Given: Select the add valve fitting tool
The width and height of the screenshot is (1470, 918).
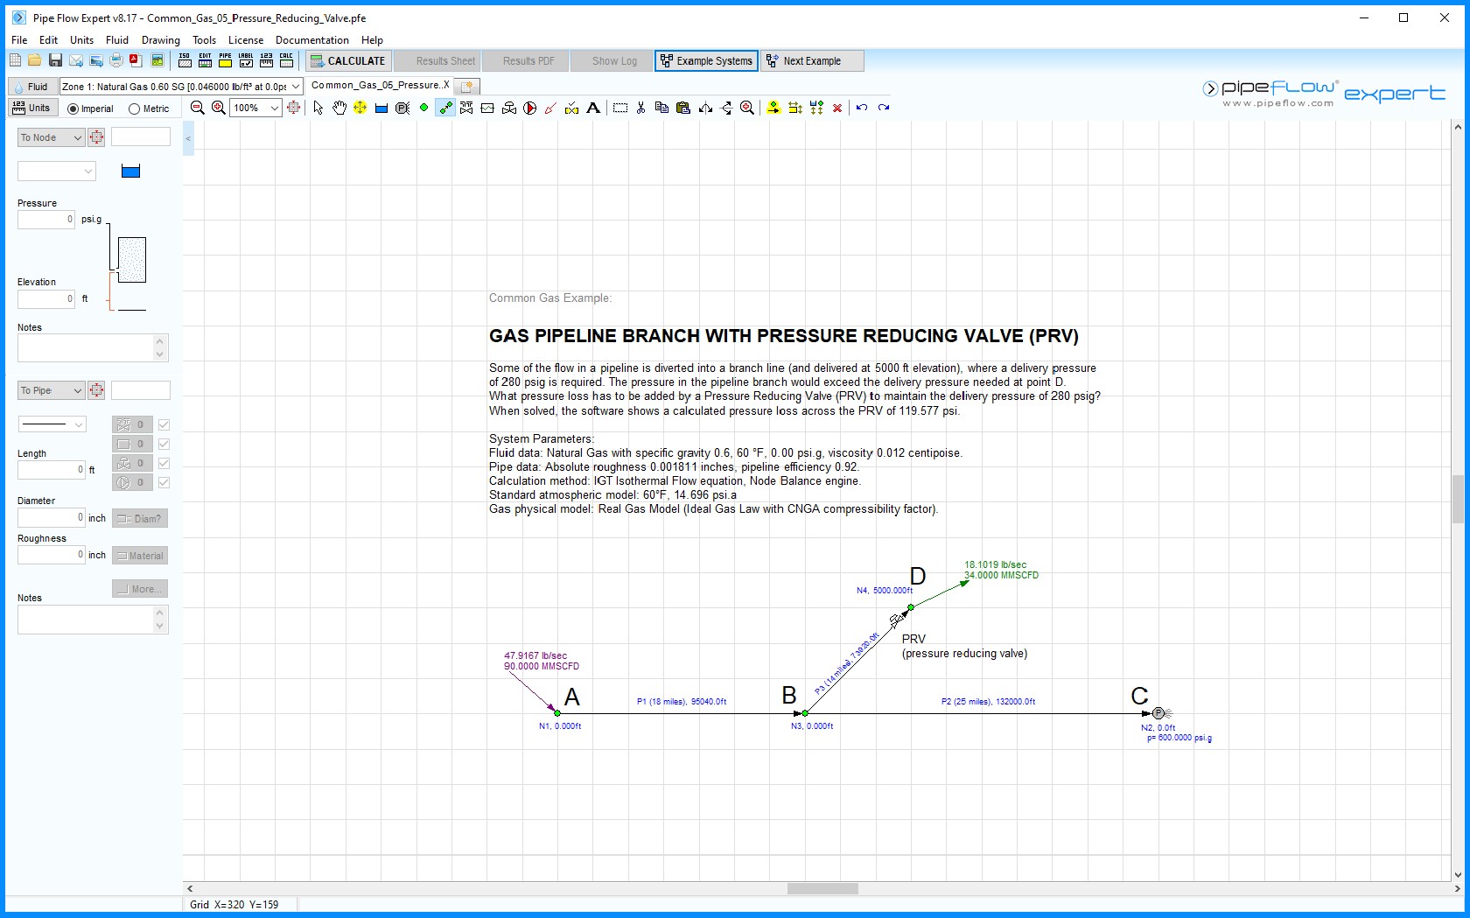Looking at the screenshot, I should click(466, 108).
